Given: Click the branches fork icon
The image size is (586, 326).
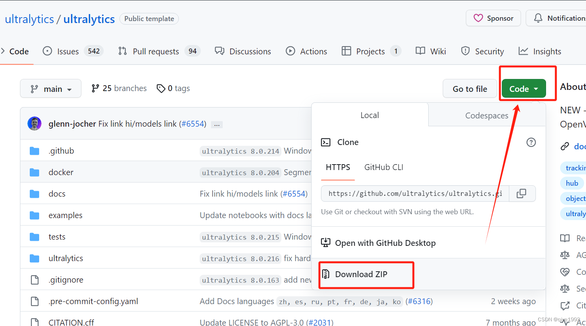Looking at the screenshot, I should click(95, 88).
